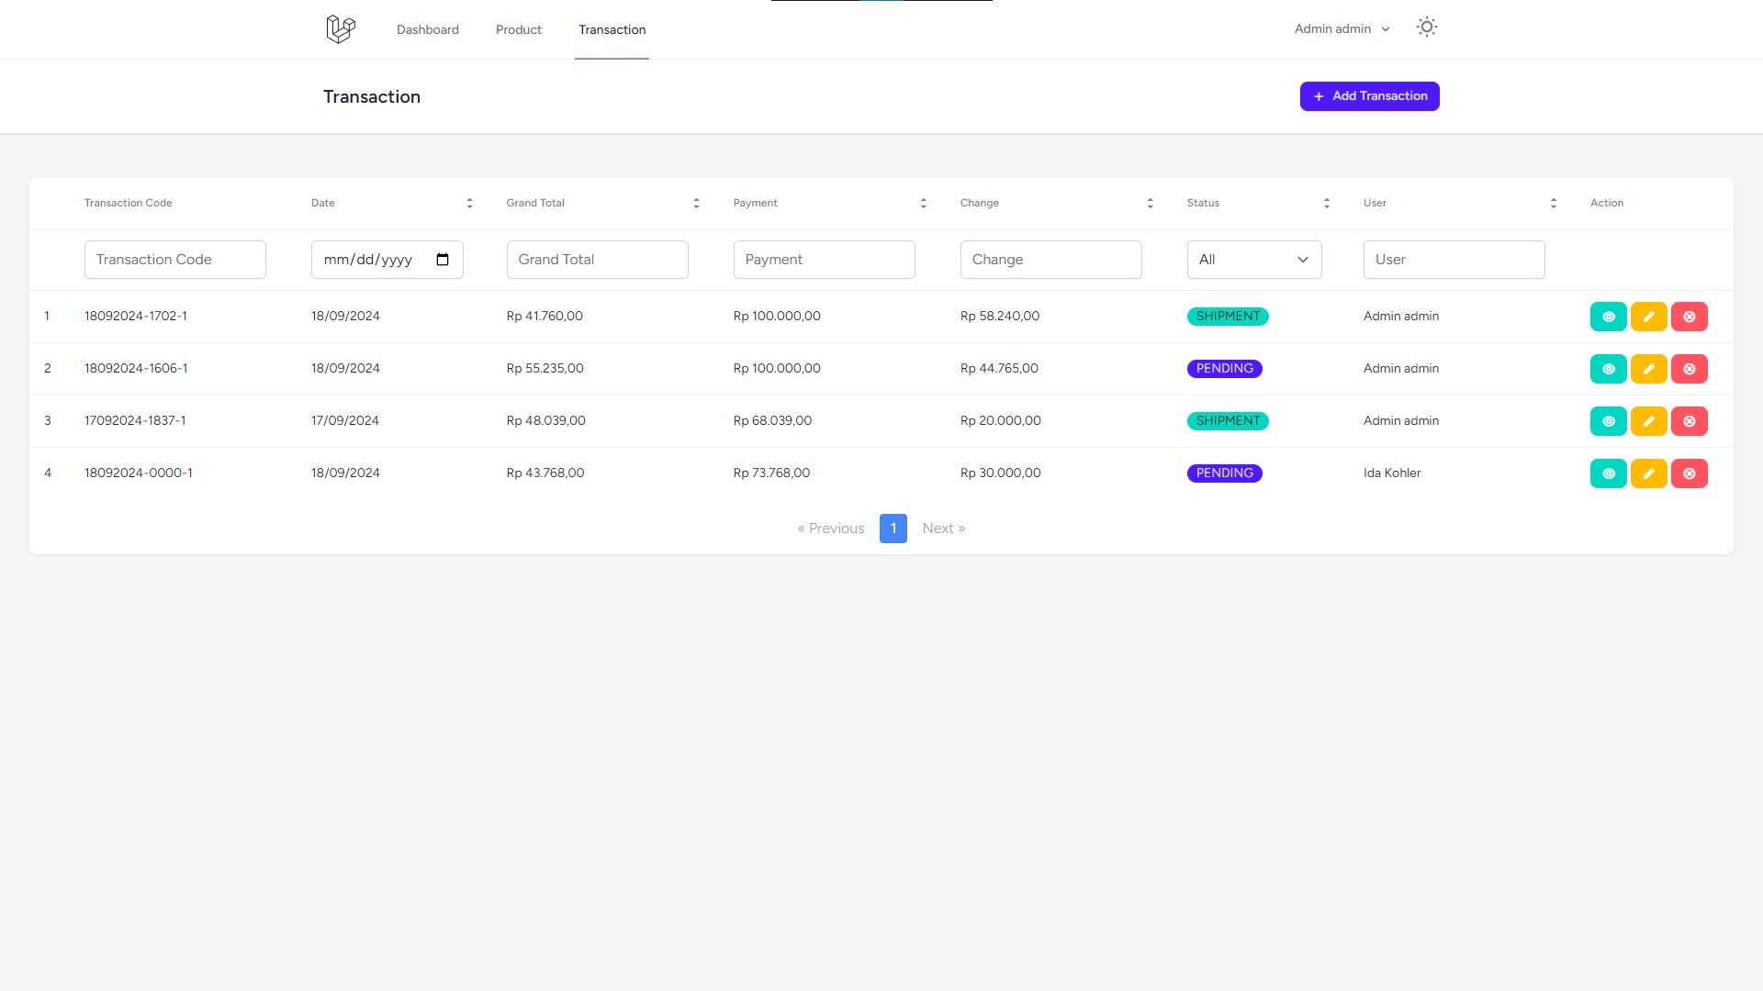Select page 1 in pagination
The image size is (1763, 991).
[x=893, y=528]
